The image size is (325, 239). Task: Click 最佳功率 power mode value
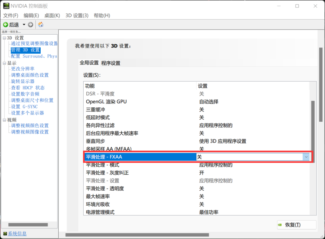point(209,212)
